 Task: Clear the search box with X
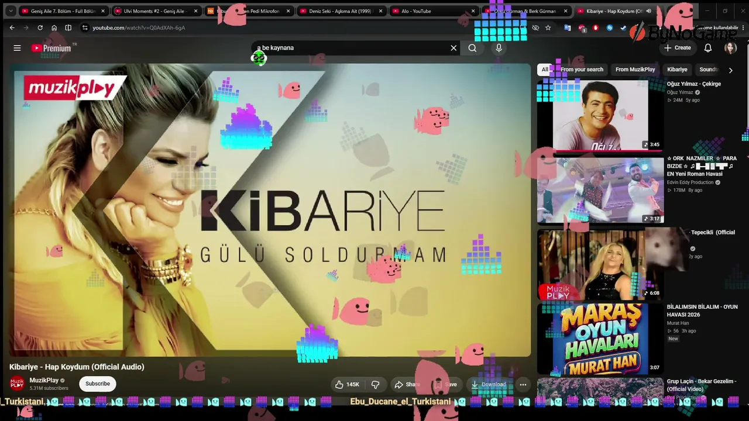point(453,48)
